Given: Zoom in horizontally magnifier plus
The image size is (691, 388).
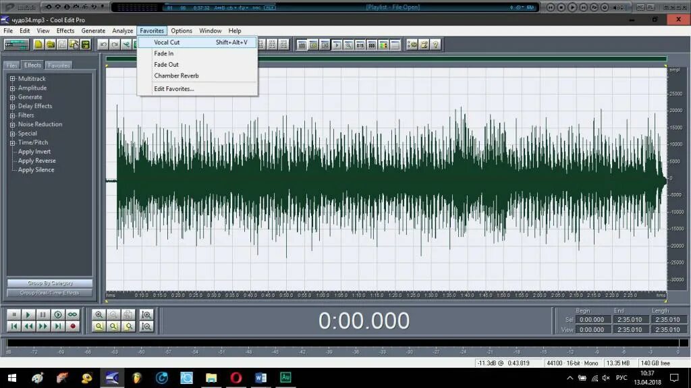Looking at the screenshot, I should 99,314.
